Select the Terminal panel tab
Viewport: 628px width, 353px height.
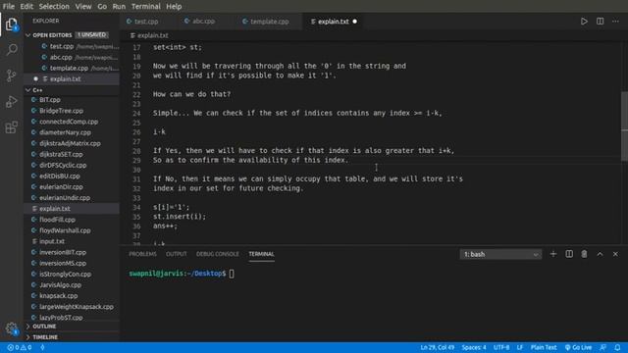coord(262,254)
